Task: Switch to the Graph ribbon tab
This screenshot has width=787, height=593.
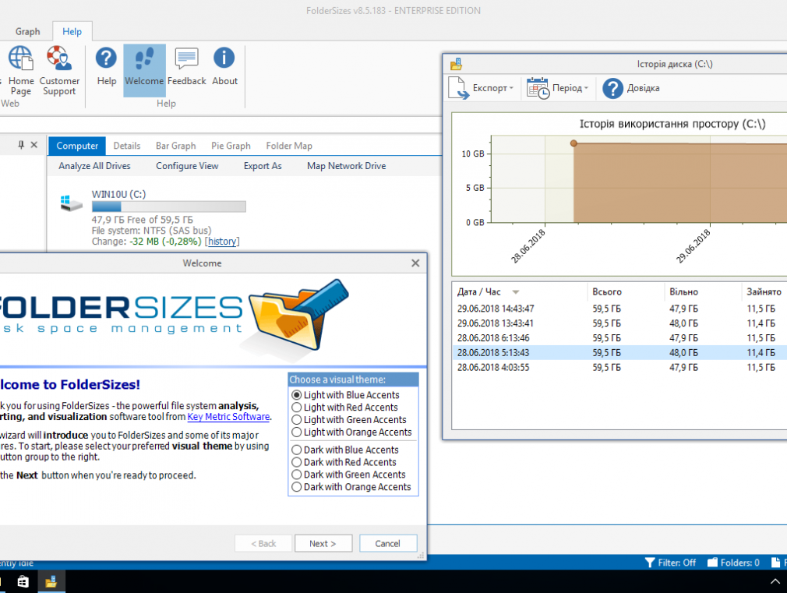Action: coord(27,32)
